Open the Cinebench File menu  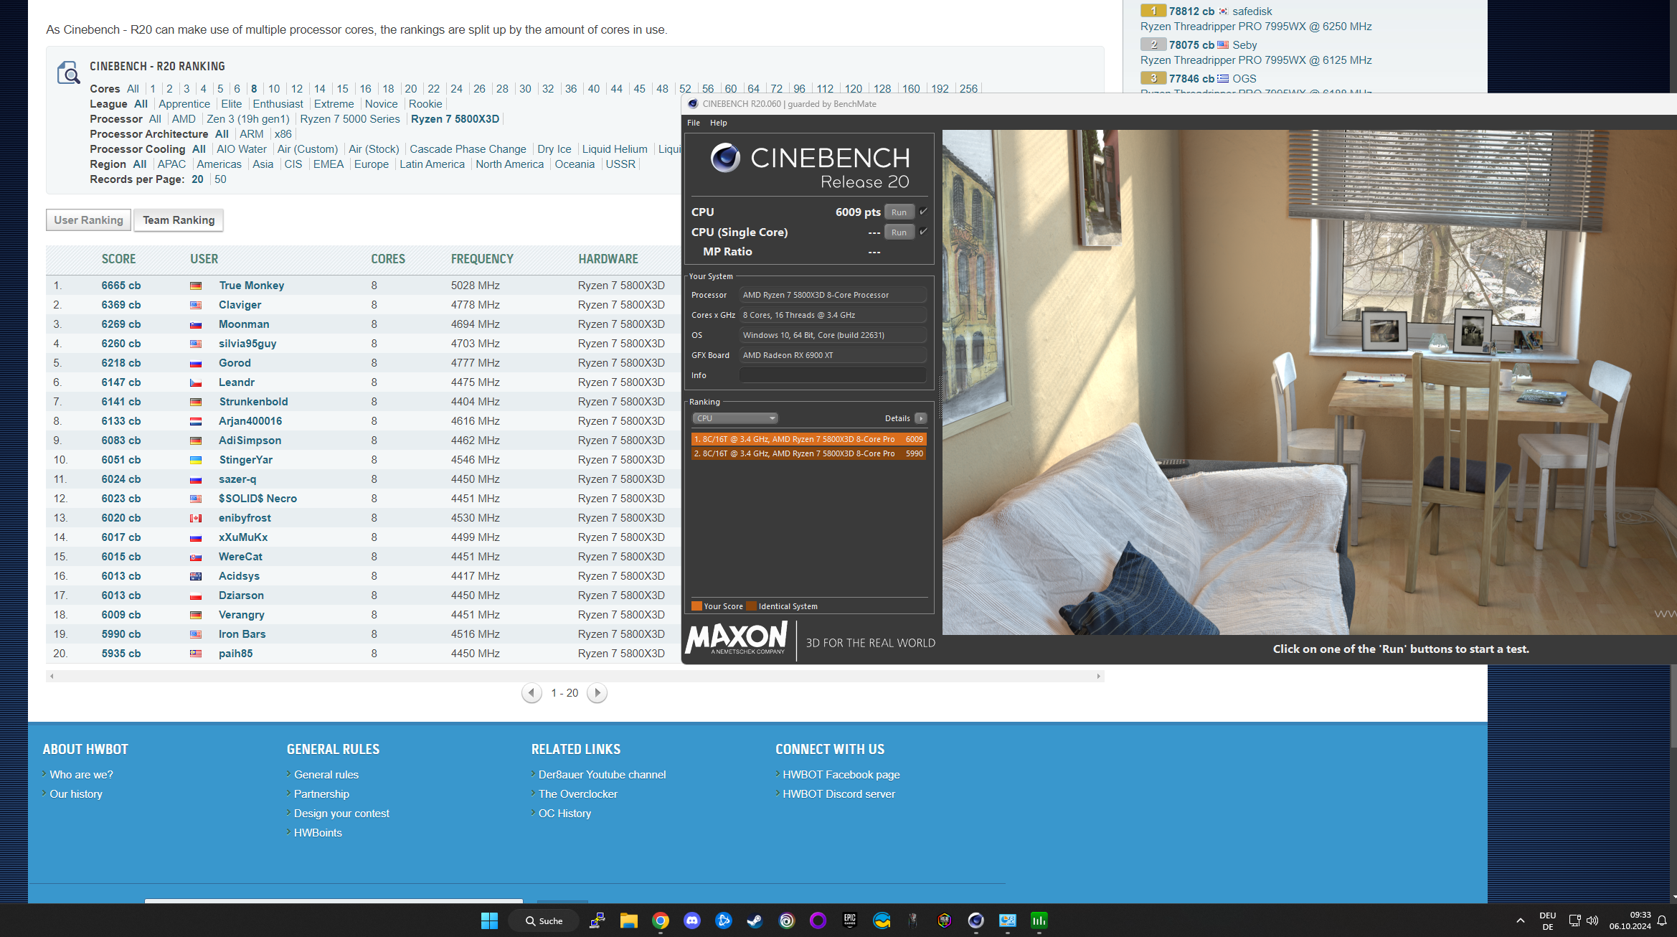click(x=693, y=123)
